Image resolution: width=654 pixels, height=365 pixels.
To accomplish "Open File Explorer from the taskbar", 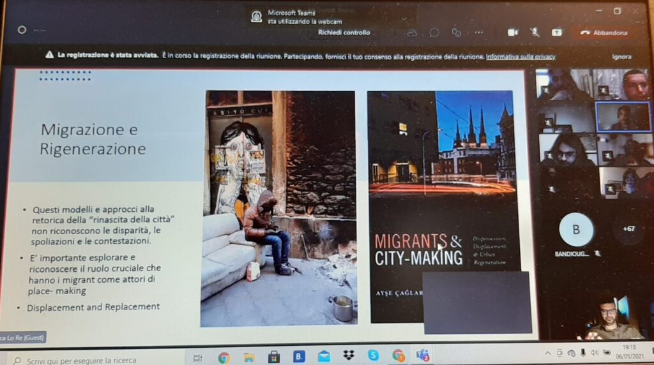I will click(x=249, y=357).
